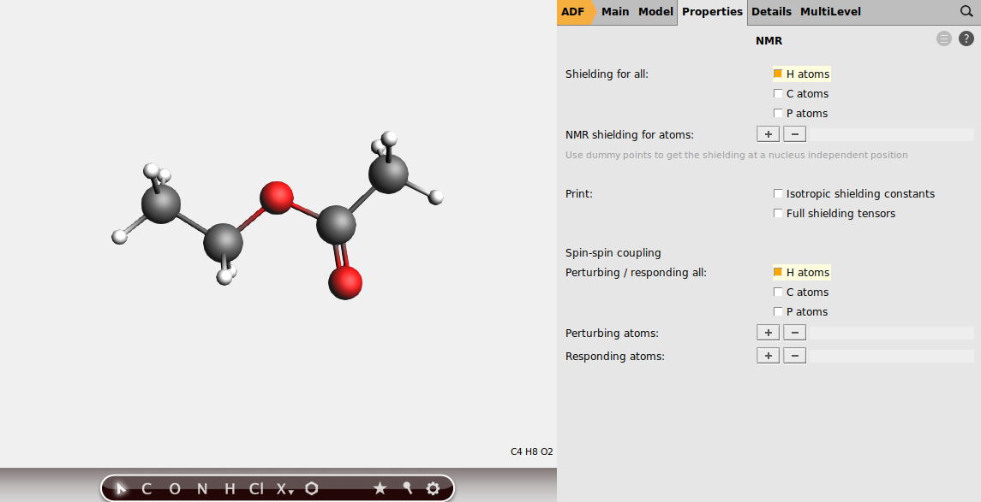Open the Details tab
The width and height of the screenshot is (981, 502).
tap(770, 12)
